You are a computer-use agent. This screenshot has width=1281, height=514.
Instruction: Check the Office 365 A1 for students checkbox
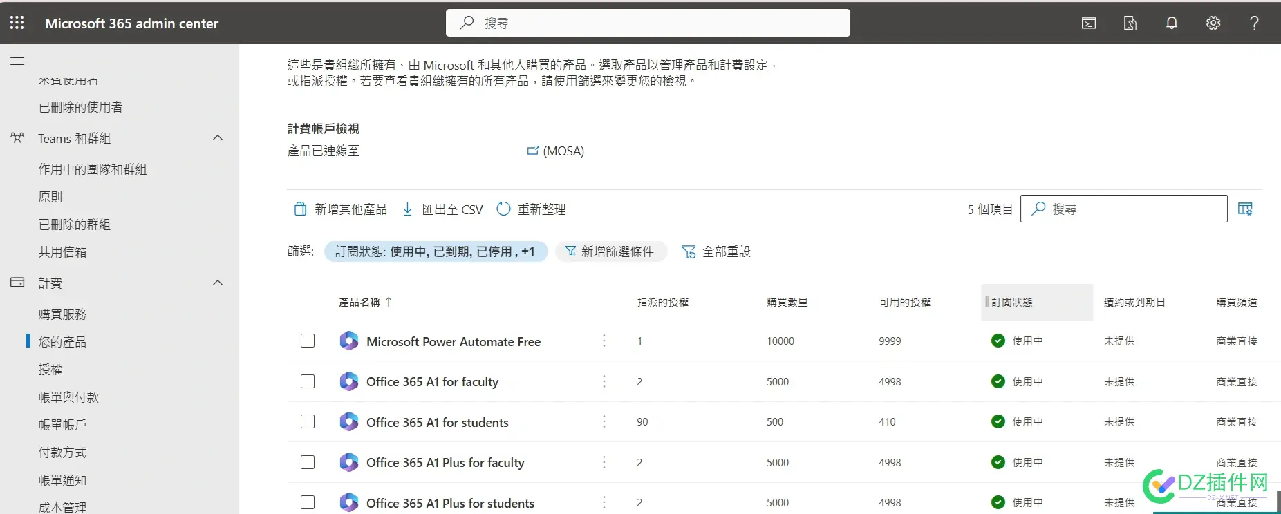click(x=308, y=421)
